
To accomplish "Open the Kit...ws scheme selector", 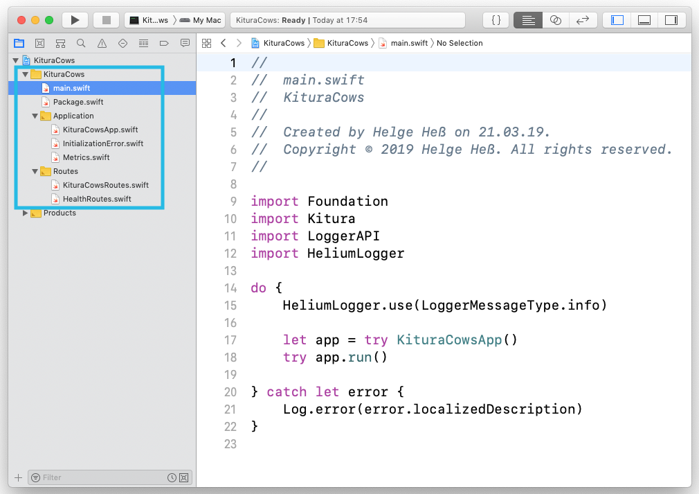I will coord(149,20).
